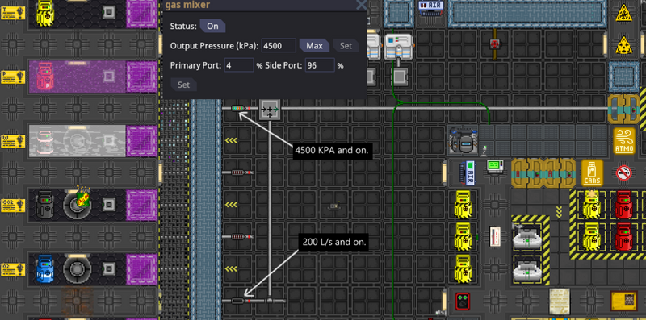
Task: Toggle the red wall switch with green lights
Action: point(463,301)
